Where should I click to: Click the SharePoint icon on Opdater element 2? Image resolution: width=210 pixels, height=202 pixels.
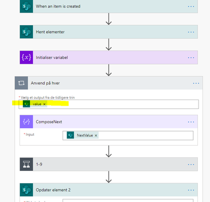[x=26, y=190]
